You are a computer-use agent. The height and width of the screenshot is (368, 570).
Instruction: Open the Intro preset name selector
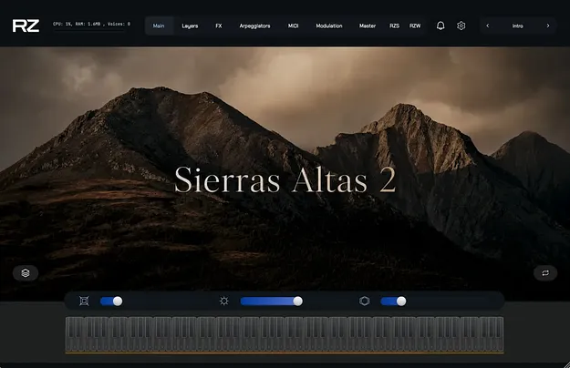click(518, 26)
